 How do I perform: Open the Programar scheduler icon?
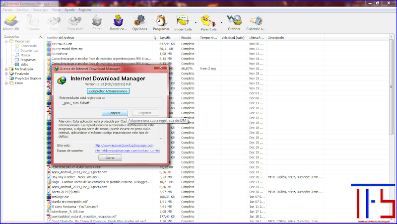[161, 23]
